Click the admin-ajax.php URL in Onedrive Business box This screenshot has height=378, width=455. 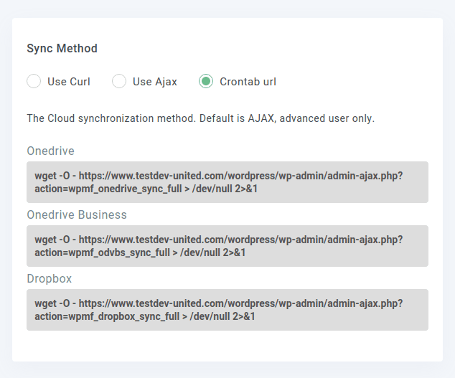(241, 240)
